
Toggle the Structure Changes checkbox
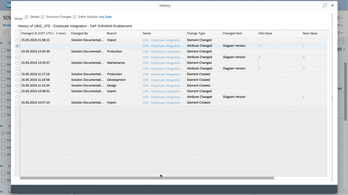point(42,17)
